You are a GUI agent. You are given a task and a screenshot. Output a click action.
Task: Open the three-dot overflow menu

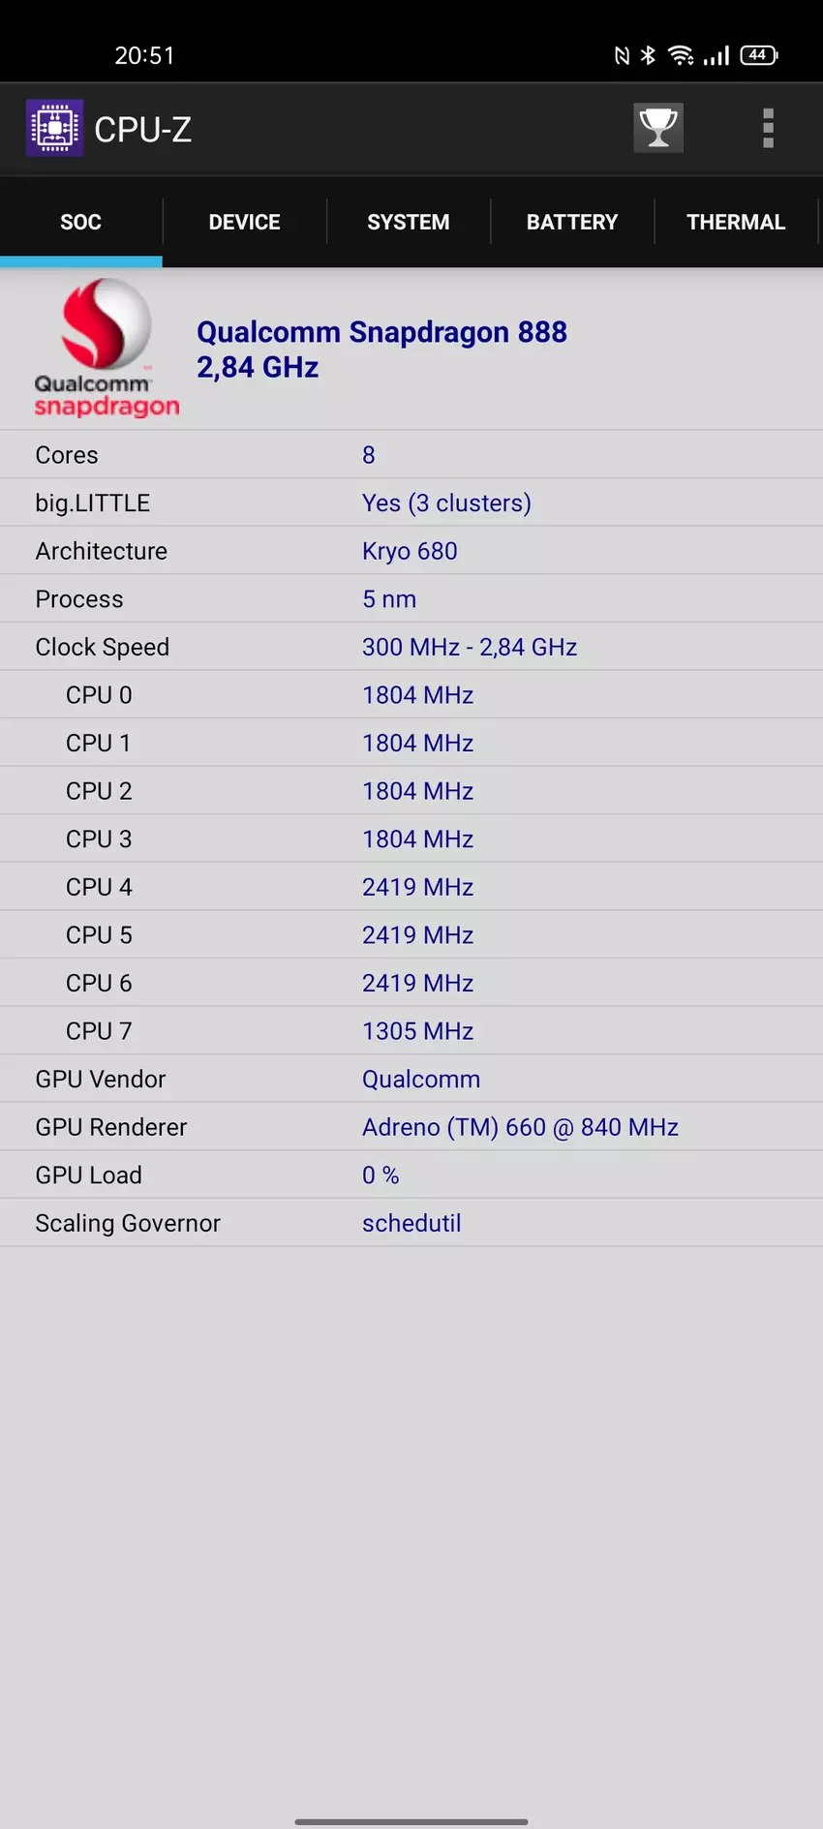(x=768, y=128)
